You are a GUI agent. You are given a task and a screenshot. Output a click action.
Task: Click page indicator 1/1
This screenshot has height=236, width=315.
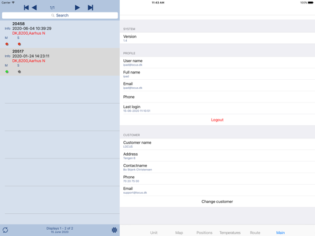(52, 8)
